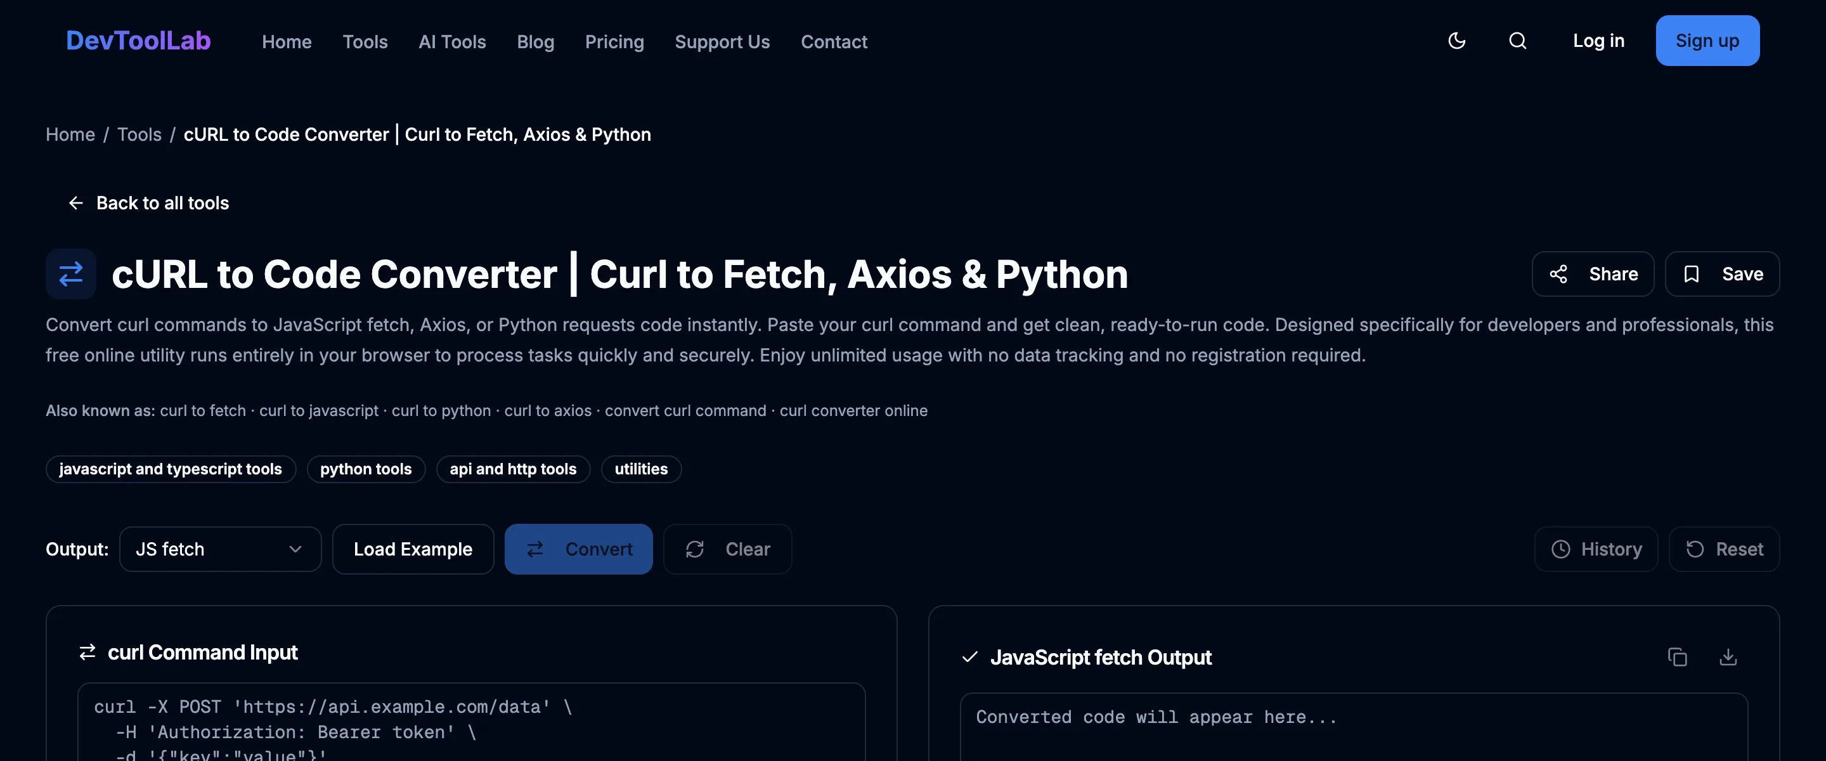Go to Tools in the breadcrumb
The image size is (1826, 761).
[139, 134]
